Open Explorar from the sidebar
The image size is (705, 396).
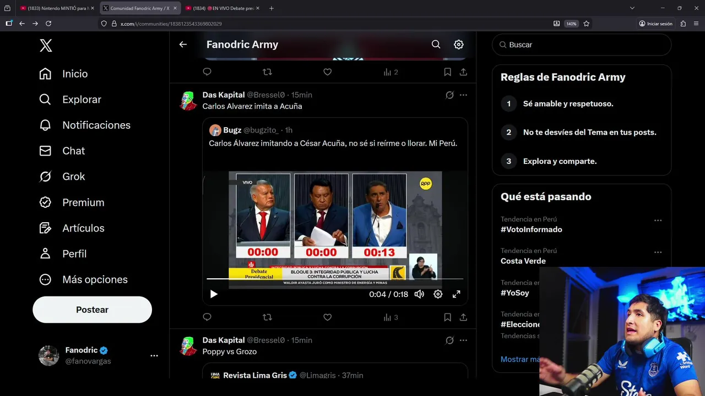[x=70, y=100]
